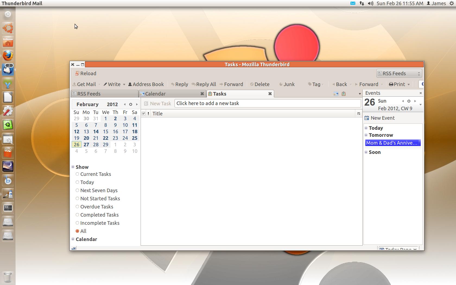Go to next day in Events pane
The image size is (456, 285).
pyautogui.click(x=415, y=101)
